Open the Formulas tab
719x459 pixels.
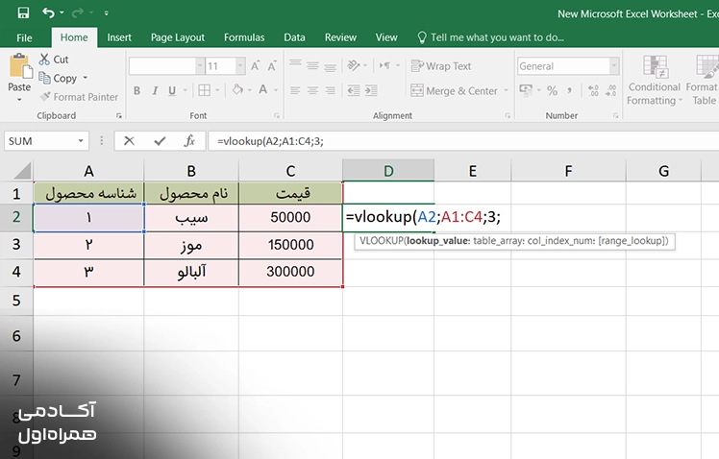click(x=244, y=37)
